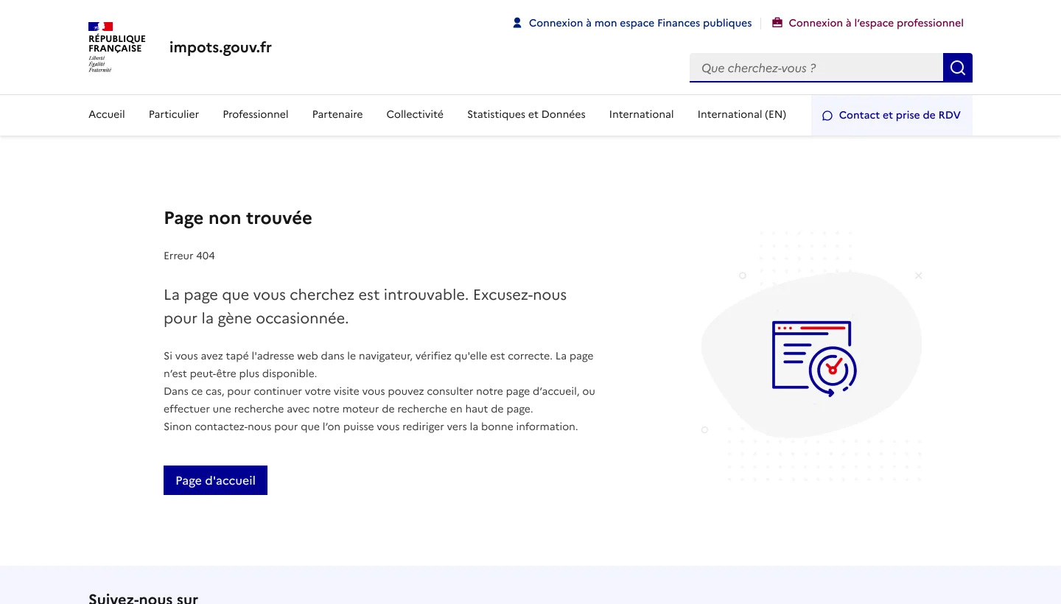Viewport: 1061px width, 604px height.
Task: Open Statistiques et Données menu
Action: [x=526, y=115]
